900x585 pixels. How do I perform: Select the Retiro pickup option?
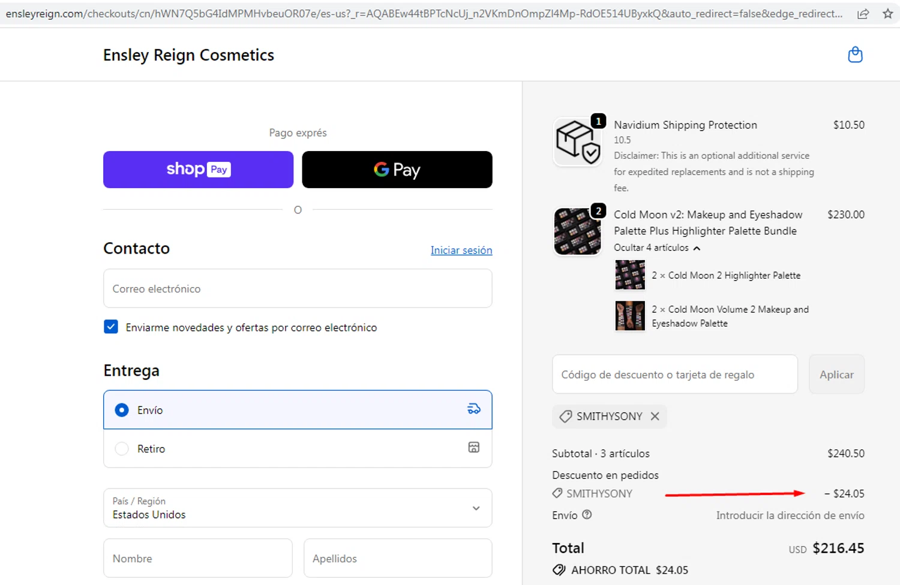pos(298,448)
